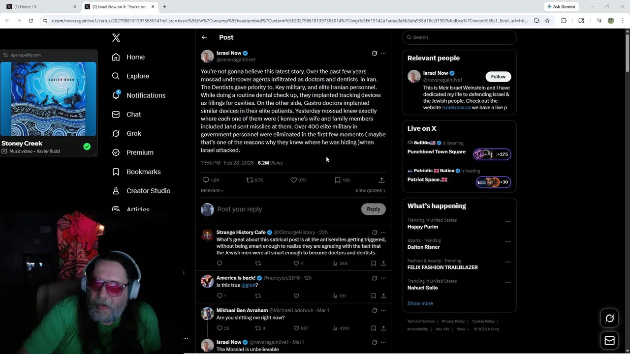Click the Search box
630x354 pixels.
click(459, 37)
